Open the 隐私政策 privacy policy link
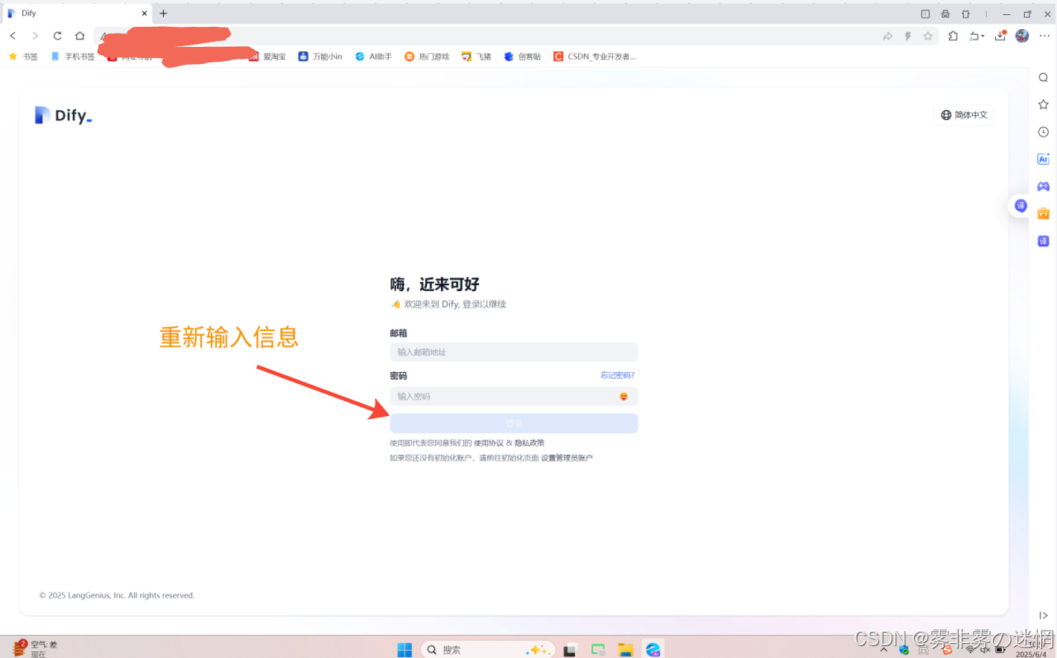The width and height of the screenshot is (1057, 658). coord(530,443)
